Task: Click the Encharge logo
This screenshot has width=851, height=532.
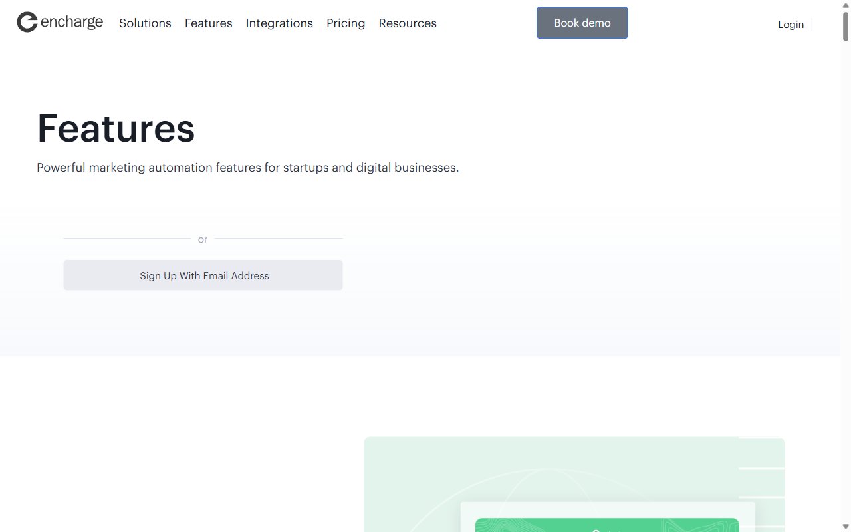Action: click(60, 23)
